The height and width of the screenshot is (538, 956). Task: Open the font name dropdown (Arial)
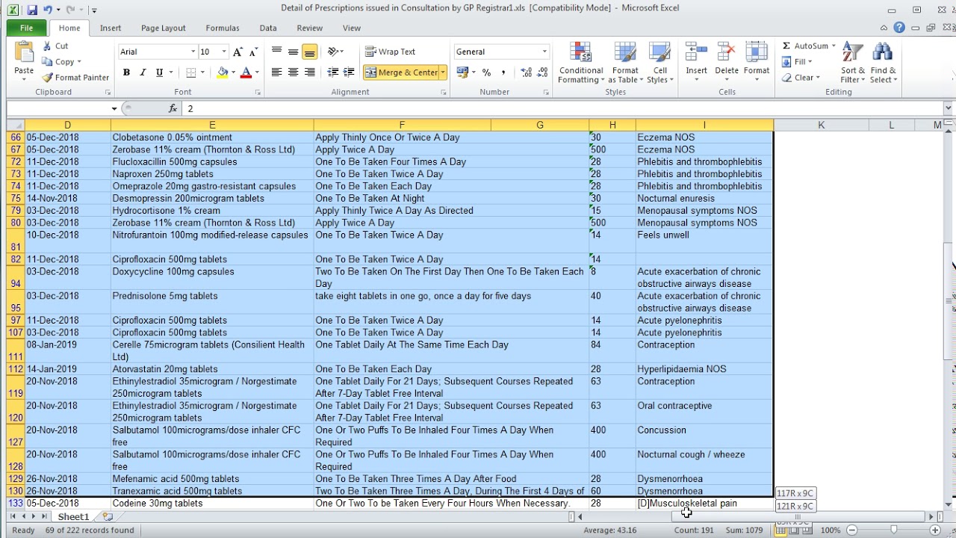(193, 52)
